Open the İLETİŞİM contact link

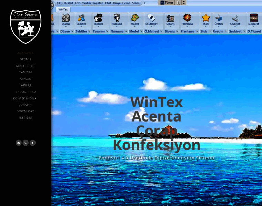pos(26,118)
